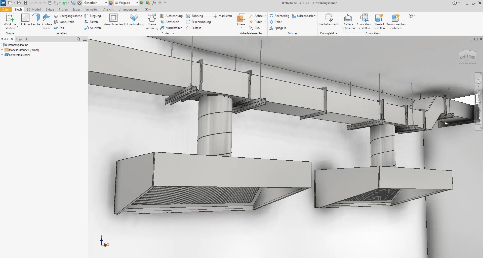Select the Fläche tool
This screenshot has height=258, width=483.
(25, 20)
